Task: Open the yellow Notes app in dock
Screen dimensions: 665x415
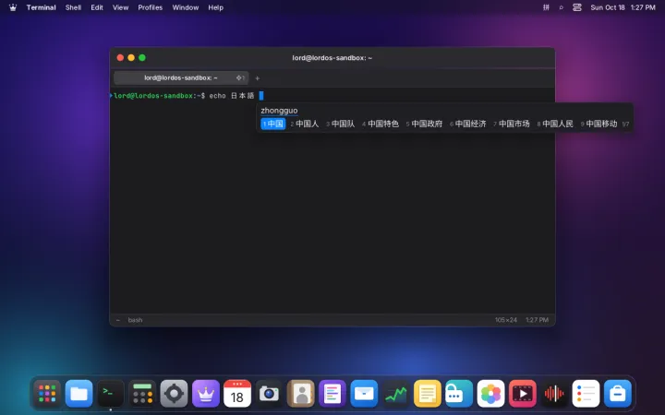Action: click(427, 394)
